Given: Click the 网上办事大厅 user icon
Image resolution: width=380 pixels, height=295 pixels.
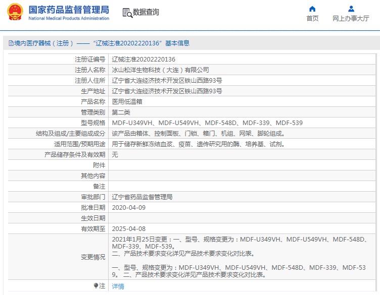Looking at the screenshot, I should (x=351, y=9).
